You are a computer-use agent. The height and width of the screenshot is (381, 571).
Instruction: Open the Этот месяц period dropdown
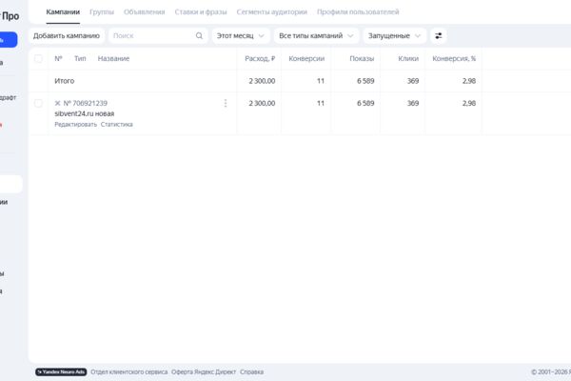point(241,36)
